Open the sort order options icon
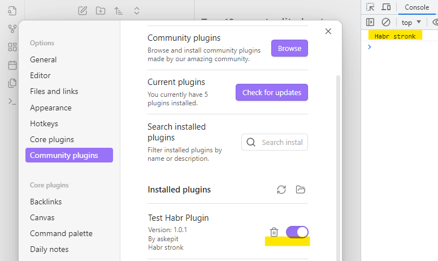 click(x=118, y=10)
